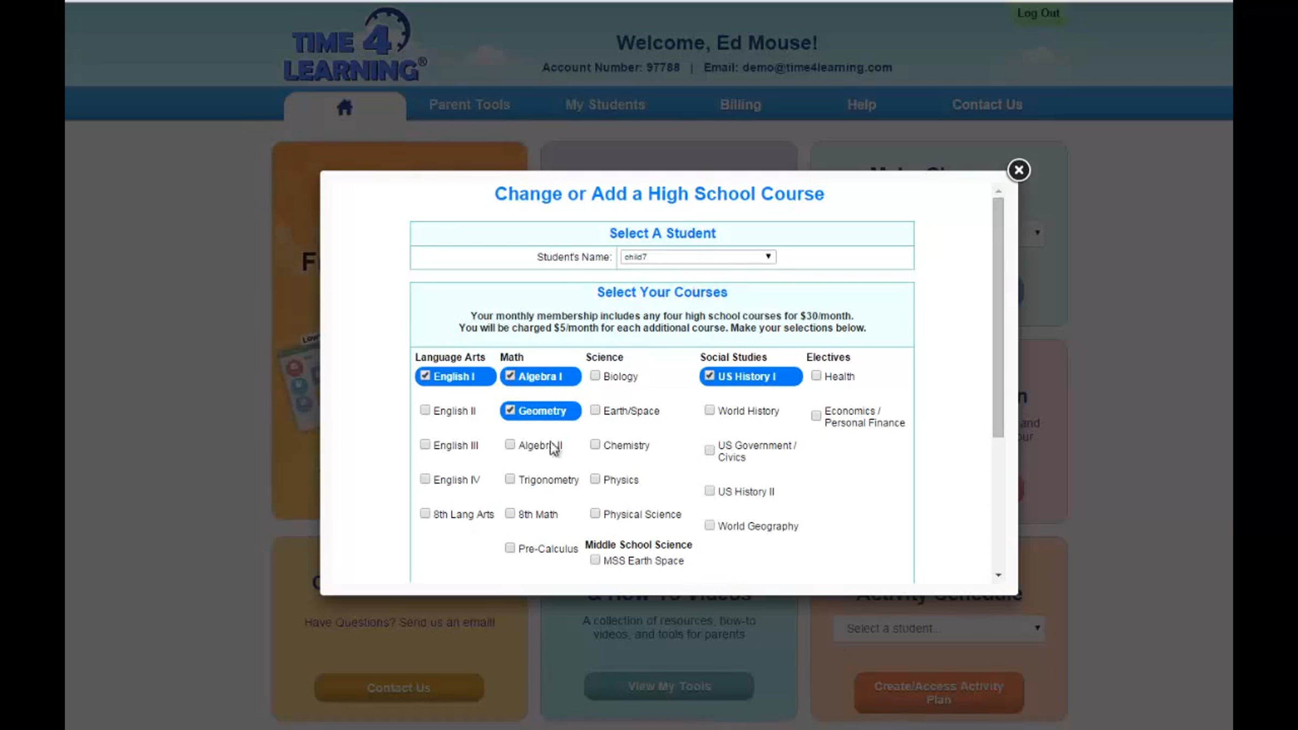The image size is (1298, 730).
Task: Uncheck the Geometry course
Action: point(510,410)
